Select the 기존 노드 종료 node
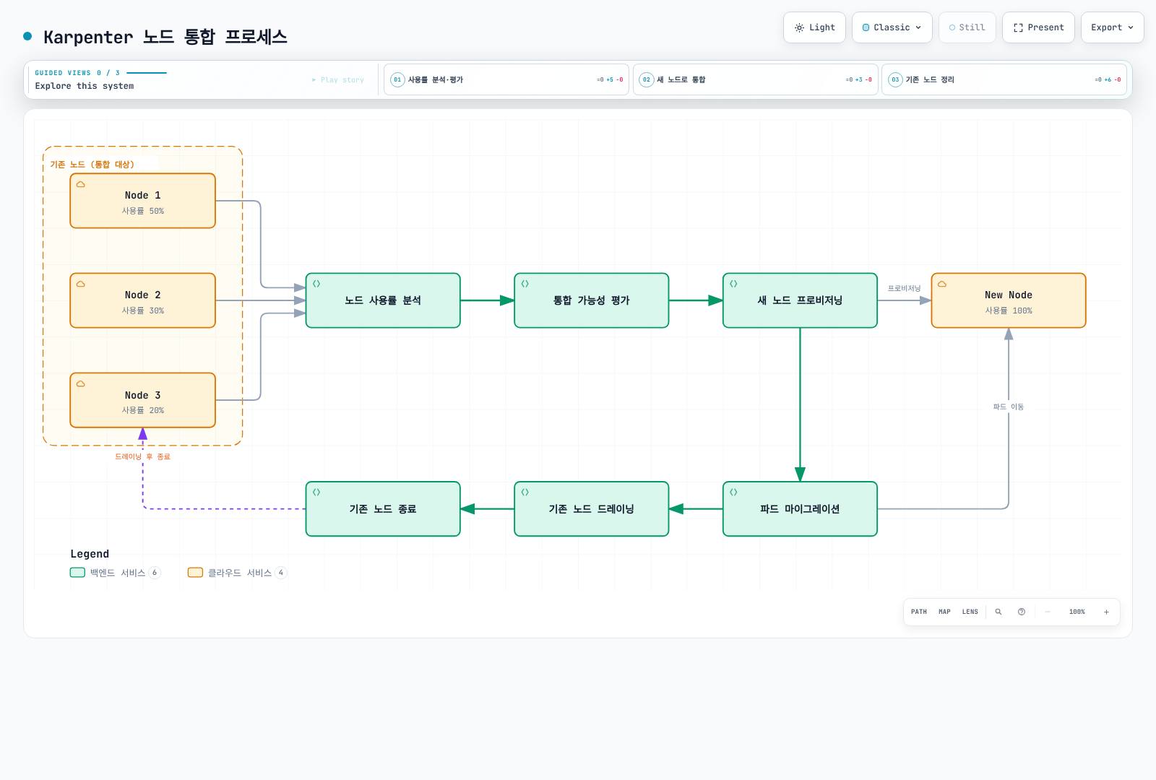Screen dimensions: 1156x780 pyautogui.click(x=383, y=509)
